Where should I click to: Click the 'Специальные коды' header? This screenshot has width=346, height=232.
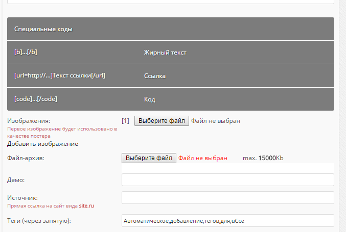pos(43,29)
